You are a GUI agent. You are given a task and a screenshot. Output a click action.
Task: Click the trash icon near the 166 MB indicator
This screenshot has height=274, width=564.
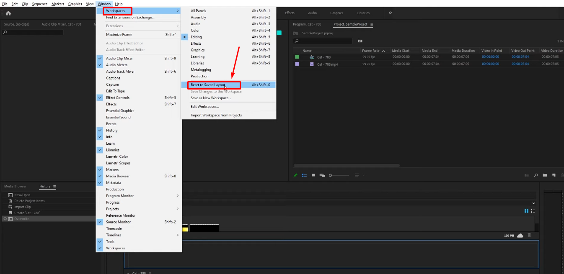click(x=529, y=235)
